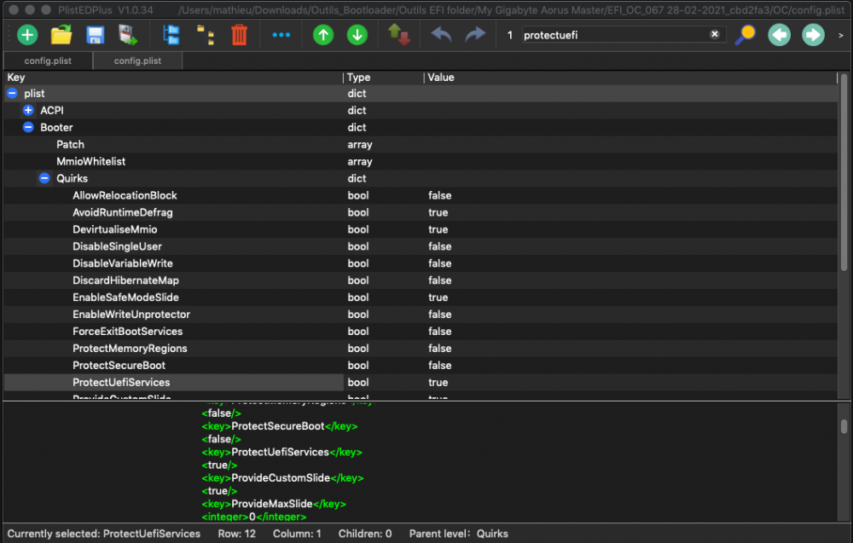Select the ProtectSecureBoot key
This screenshot has height=543, width=853.
119,365
